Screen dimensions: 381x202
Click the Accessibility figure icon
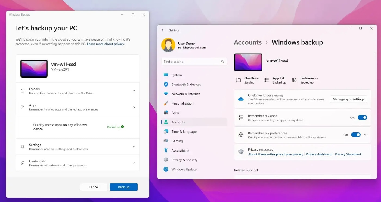166,150
